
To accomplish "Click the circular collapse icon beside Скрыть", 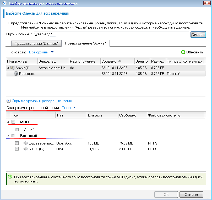I will pyautogui.click(x=8, y=101).
